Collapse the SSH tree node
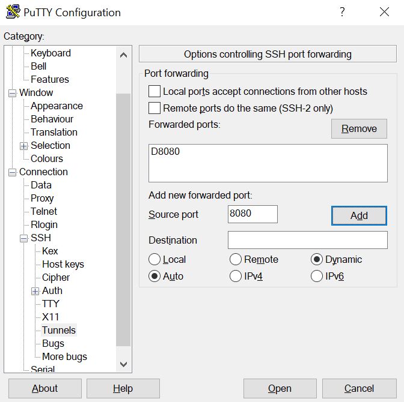Viewport: 404px width, 402px height. point(23,238)
